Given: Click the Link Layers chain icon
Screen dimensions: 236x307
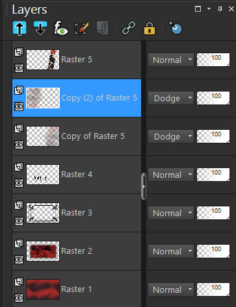Looking at the screenshot, I should [x=129, y=28].
